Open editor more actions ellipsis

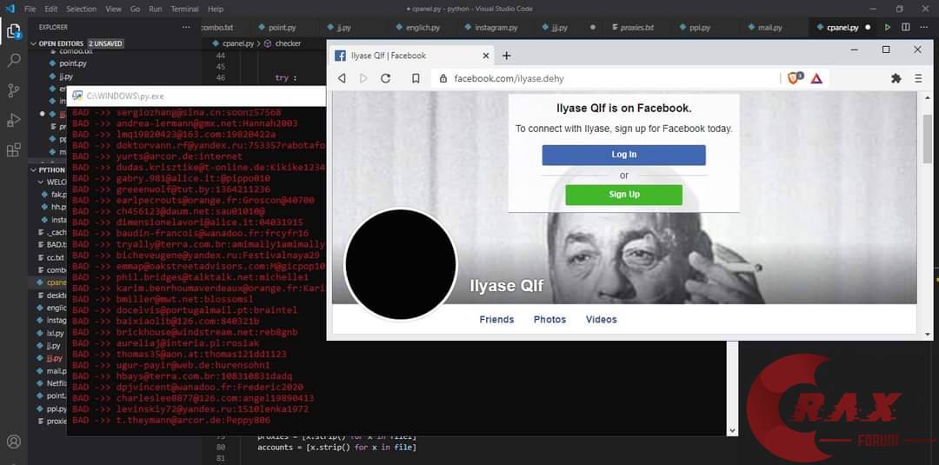tap(924, 28)
